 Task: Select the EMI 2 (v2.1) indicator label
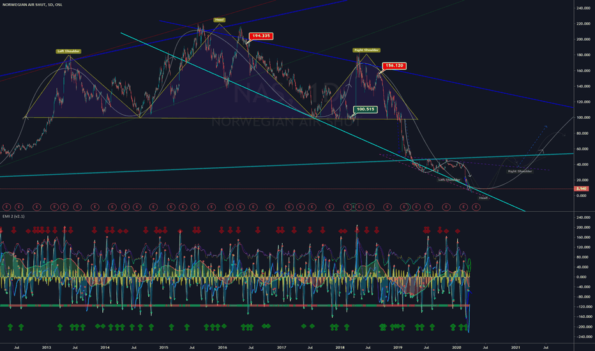(x=13, y=216)
